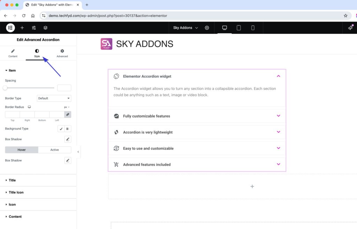Click the Elementor Accordion widget title icon
Image resolution: width=357 pixels, height=229 pixels.
click(x=116, y=76)
